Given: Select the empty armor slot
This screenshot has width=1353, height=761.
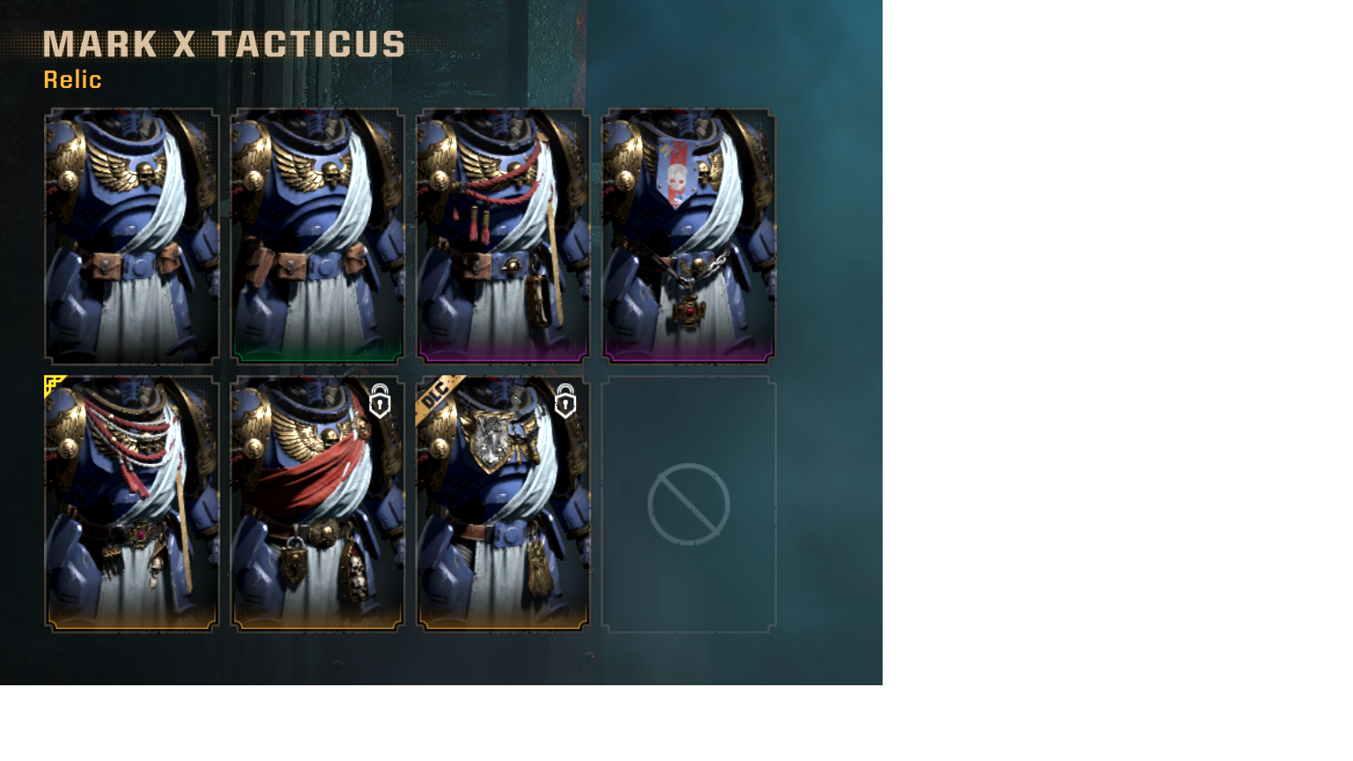Looking at the screenshot, I should (689, 504).
